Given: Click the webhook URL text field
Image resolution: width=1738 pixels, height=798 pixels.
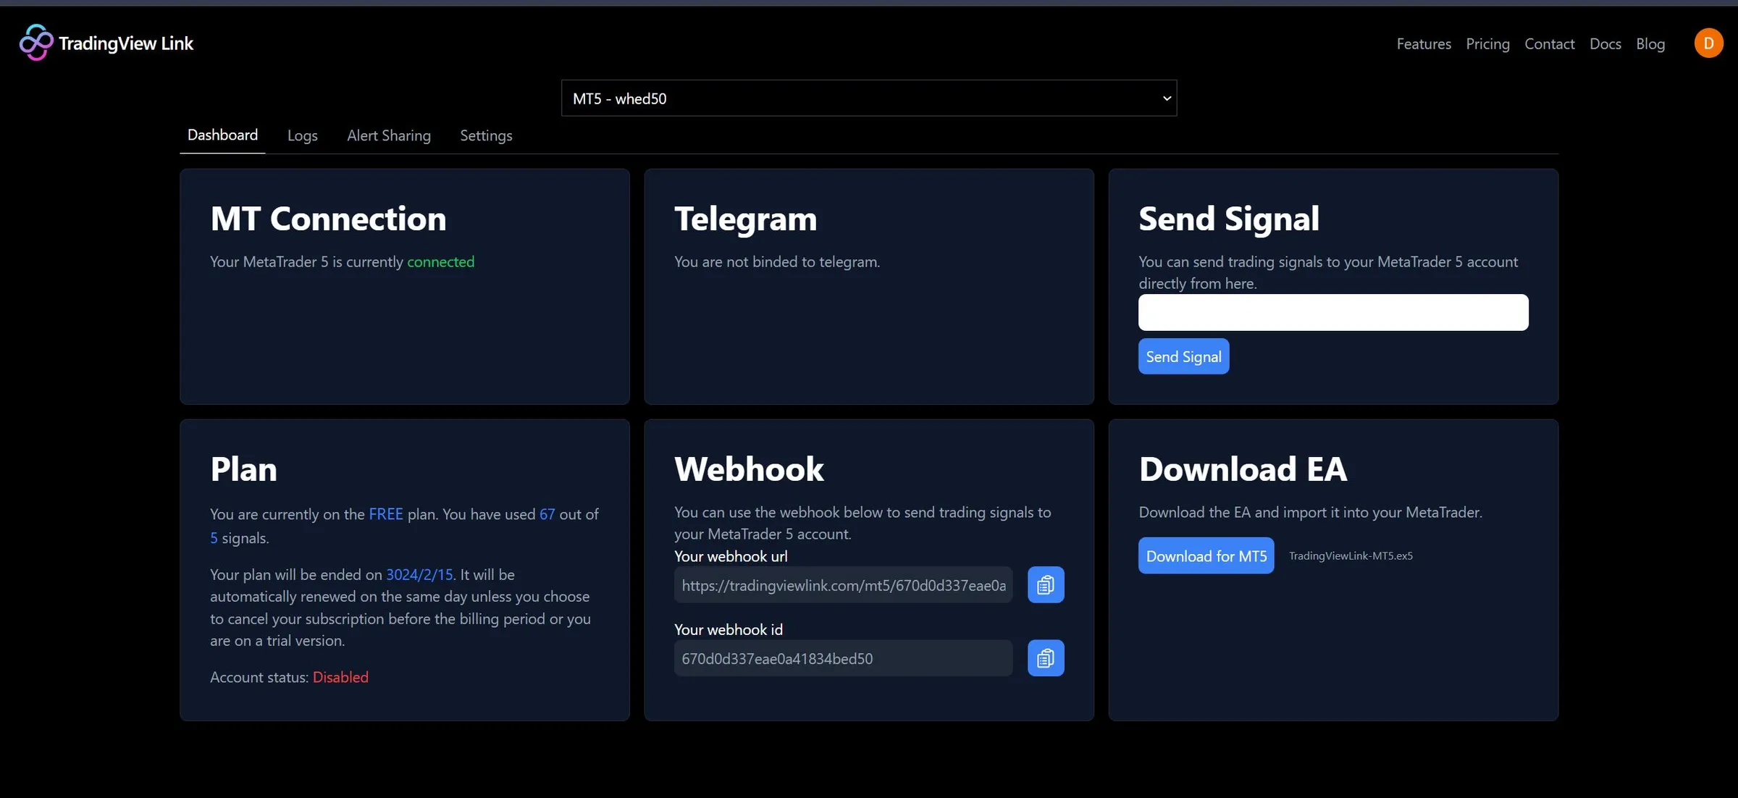Looking at the screenshot, I should 842,585.
